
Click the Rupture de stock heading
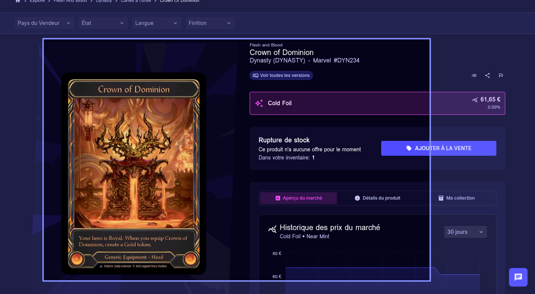[x=284, y=140]
